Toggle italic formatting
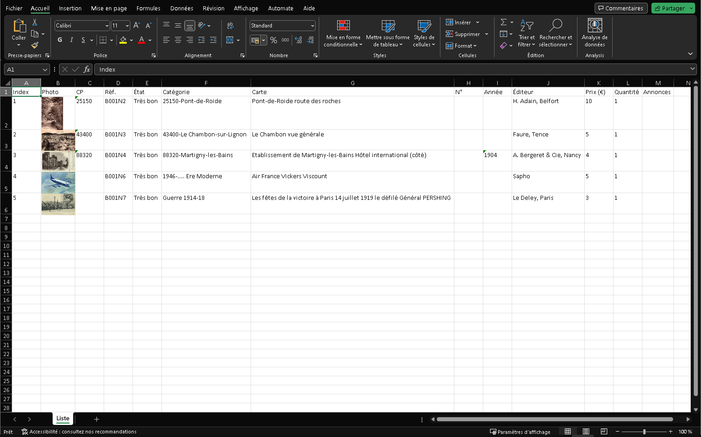The width and height of the screenshot is (701, 437). tap(72, 40)
